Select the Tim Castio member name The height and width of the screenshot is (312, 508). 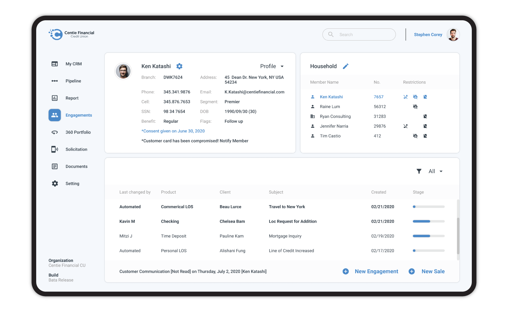click(x=330, y=136)
